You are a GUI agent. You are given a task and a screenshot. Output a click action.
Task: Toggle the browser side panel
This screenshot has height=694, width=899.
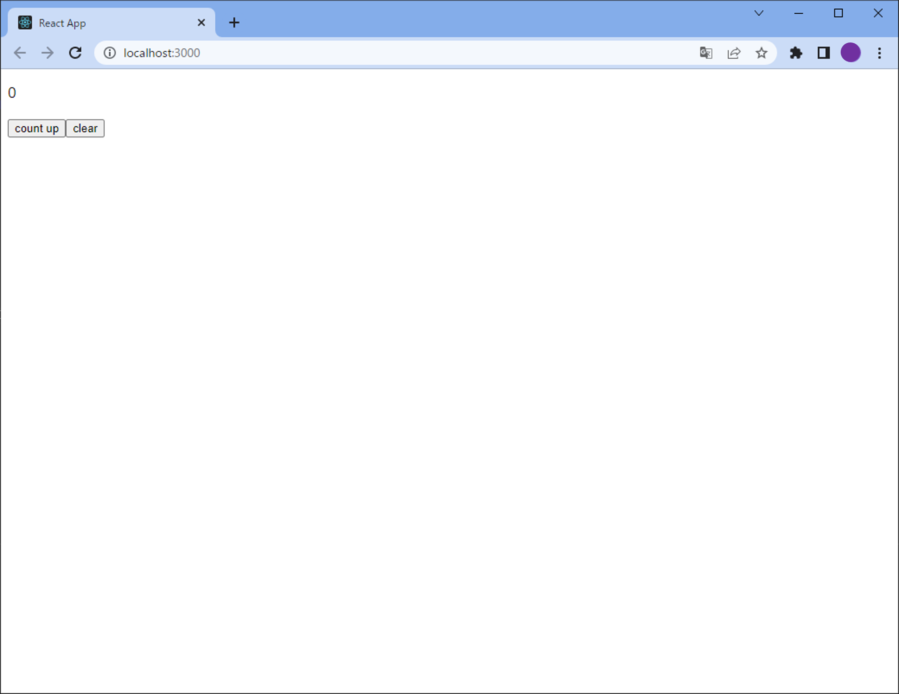click(823, 53)
